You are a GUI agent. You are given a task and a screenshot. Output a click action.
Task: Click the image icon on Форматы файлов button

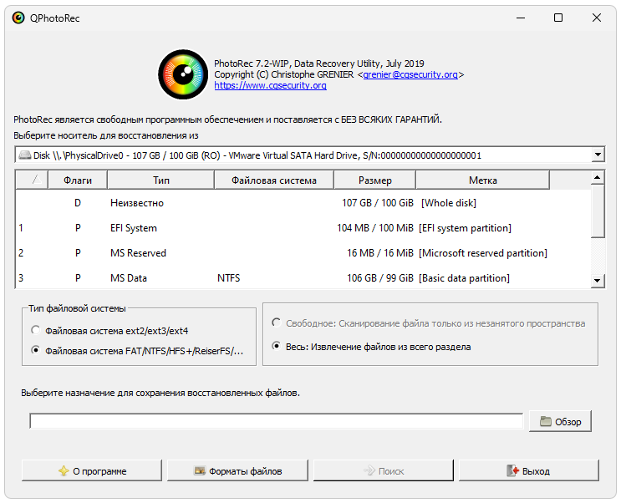coord(199,471)
